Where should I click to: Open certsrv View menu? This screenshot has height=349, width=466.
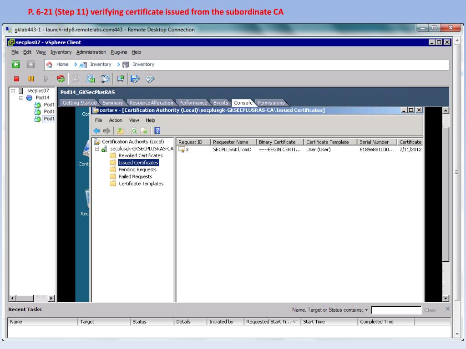click(134, 120)
